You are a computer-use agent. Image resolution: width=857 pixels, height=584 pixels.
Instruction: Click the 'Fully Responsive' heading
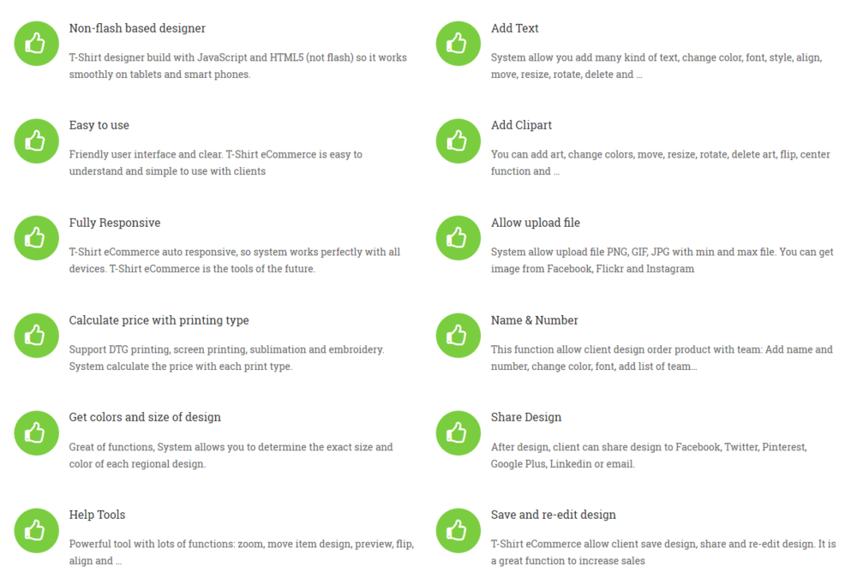click(114, 223)
